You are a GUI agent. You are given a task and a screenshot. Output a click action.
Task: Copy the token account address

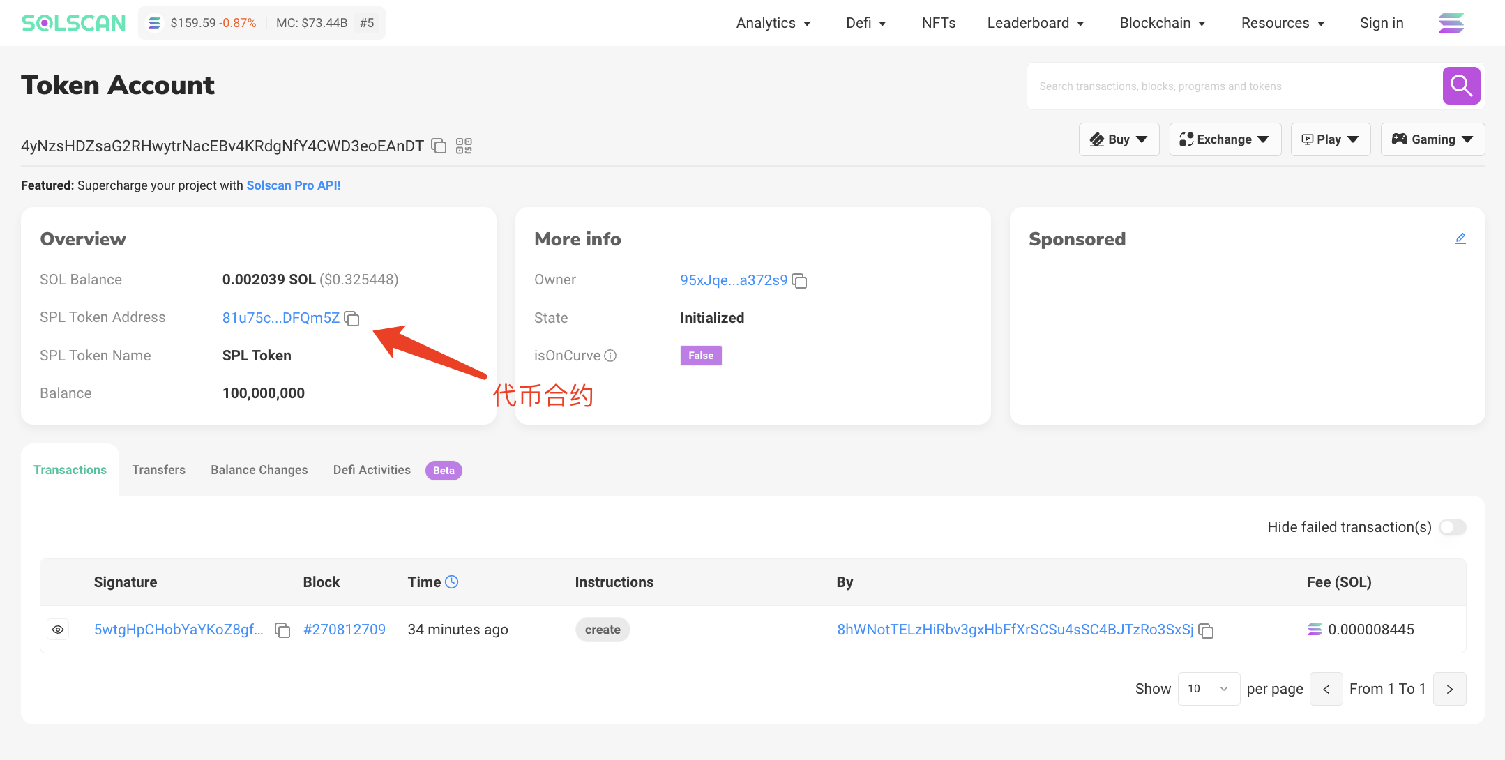pyautogui.click(x=439, y=146)
